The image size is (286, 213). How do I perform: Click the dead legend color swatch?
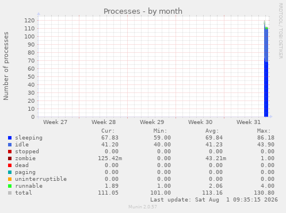coord(10,165)
